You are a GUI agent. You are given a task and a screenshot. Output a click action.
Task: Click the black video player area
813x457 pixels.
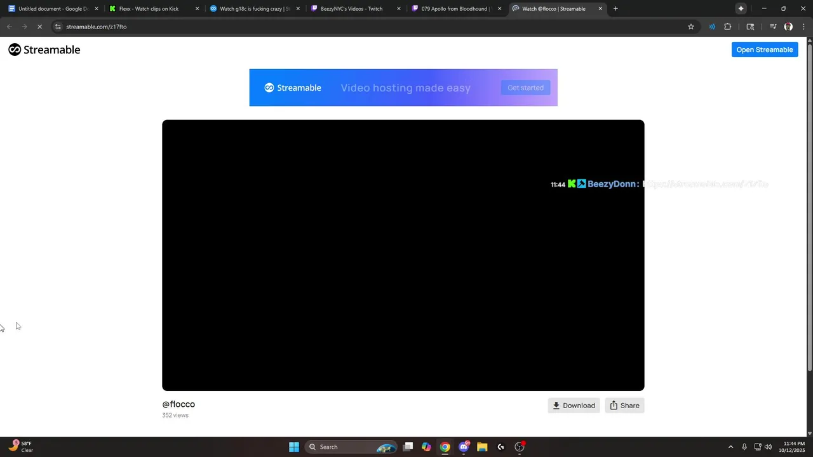tap(403, 255)
